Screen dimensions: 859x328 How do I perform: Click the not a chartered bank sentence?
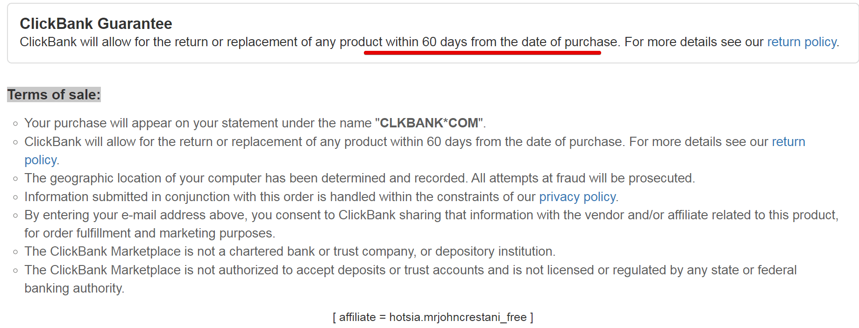pyautogui.click(x=290, y=251)
